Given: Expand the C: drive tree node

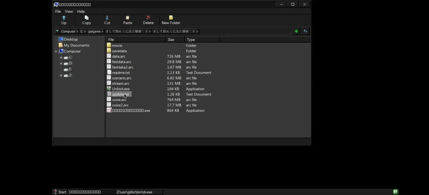Looking at the screenshot, I should pyautogui.click(x=61, y=58).
